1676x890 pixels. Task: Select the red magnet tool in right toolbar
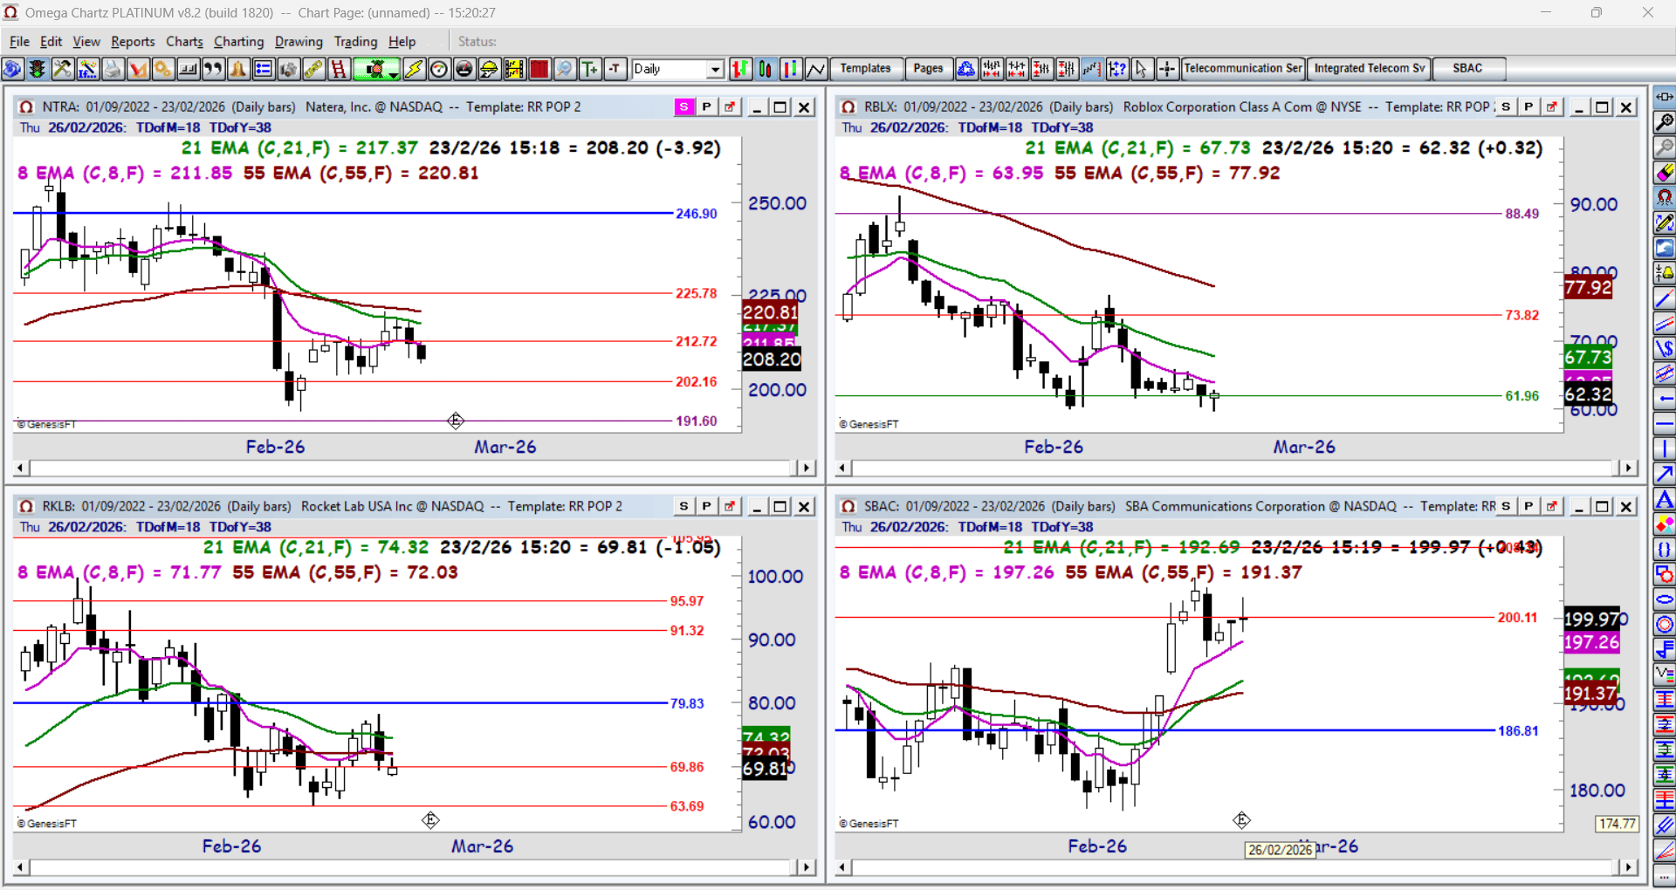[1665, 198]
